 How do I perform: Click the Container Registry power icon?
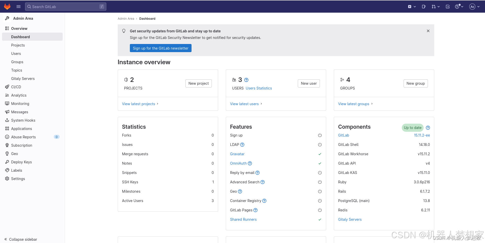click(x=320, y=201)
